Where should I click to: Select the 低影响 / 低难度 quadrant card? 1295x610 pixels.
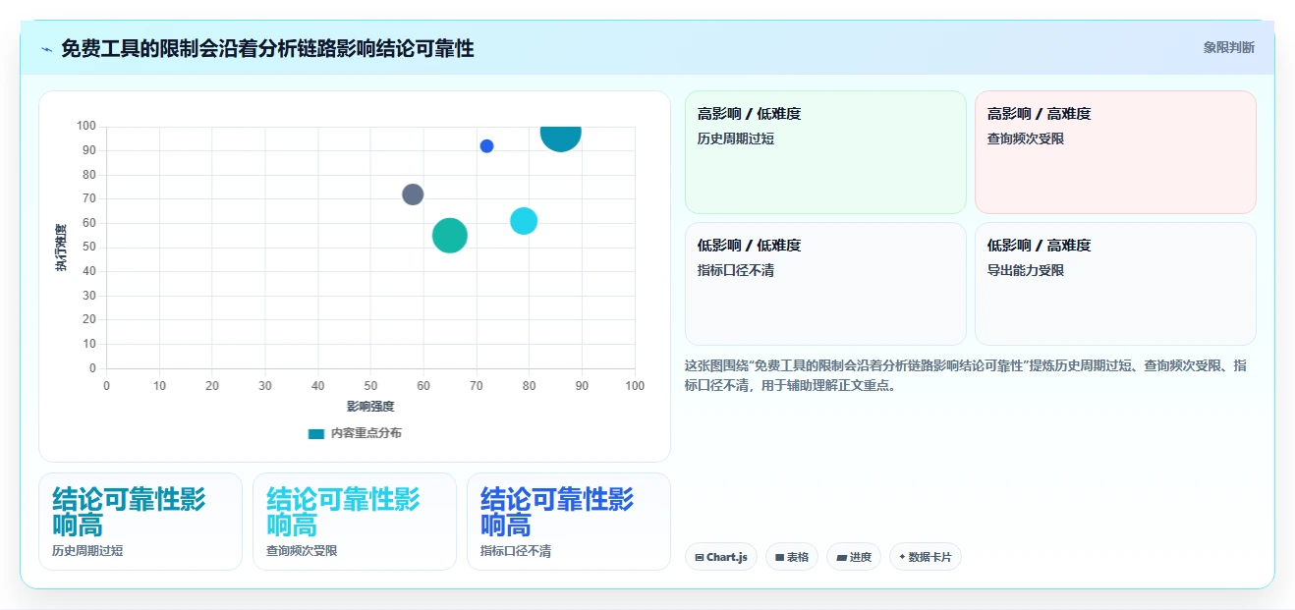click(825, 284)
